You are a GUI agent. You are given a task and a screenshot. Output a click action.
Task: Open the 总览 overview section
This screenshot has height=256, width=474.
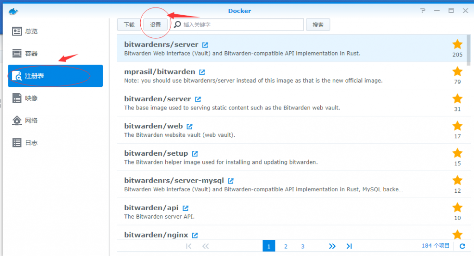[x=56, y=31]
